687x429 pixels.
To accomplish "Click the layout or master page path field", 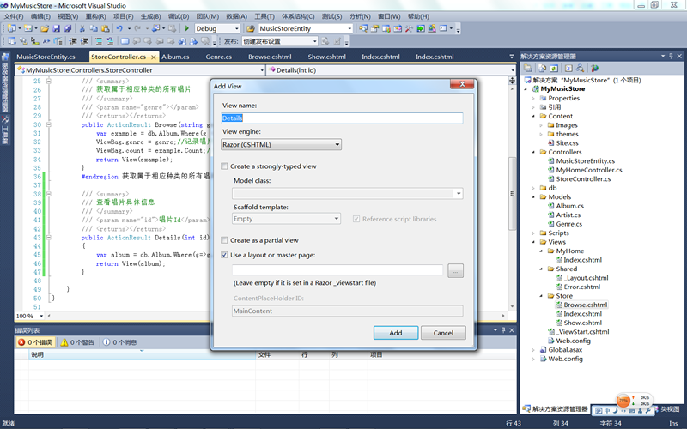I will [x=337, y=270].
